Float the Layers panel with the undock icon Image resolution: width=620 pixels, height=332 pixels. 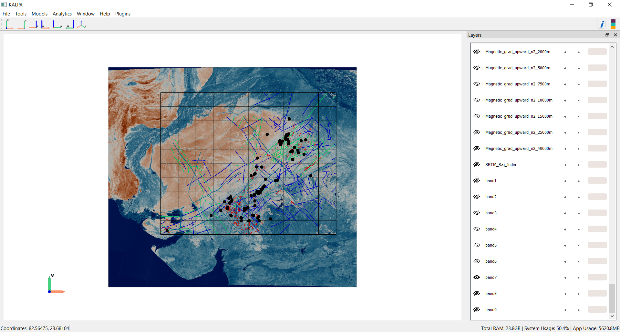coord(607,35)
